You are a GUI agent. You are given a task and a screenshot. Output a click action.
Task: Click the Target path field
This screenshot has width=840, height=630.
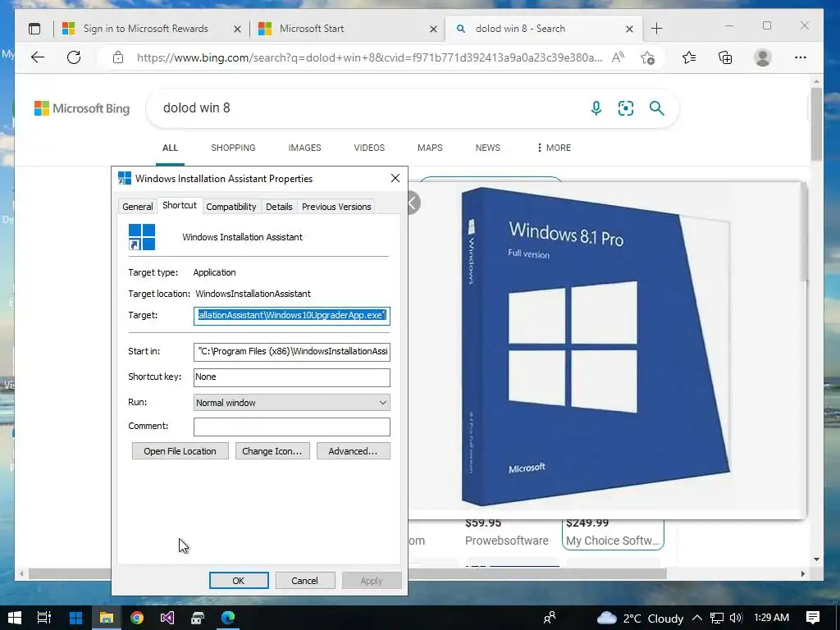(291, 316)
